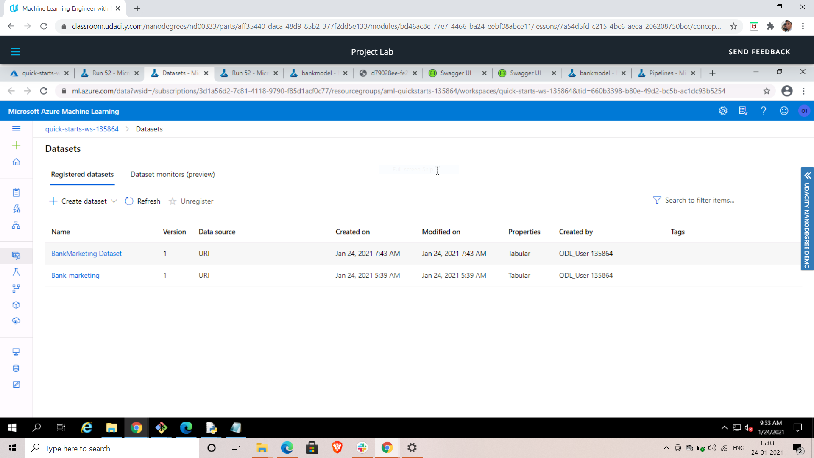Screen dimensions: 814x458
Task: Open outer Chrome extensions puzzle icon
Action: pyautogui.click(x=770, y=26)
